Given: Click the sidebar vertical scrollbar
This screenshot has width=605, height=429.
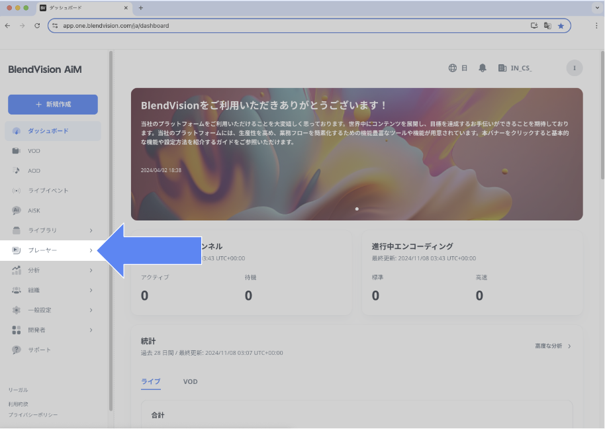Looking at the screenshot, I should click(111, 230).
